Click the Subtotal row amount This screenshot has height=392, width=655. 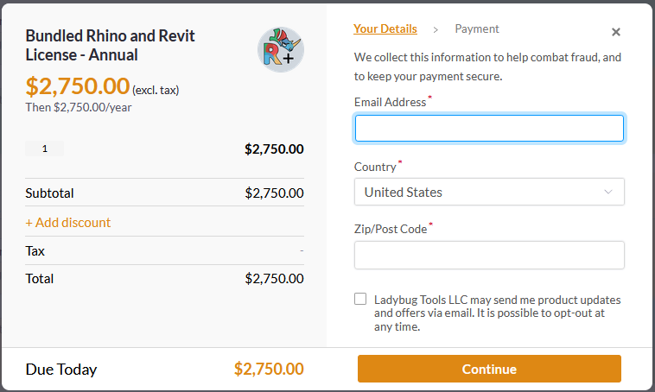[274, 193]
